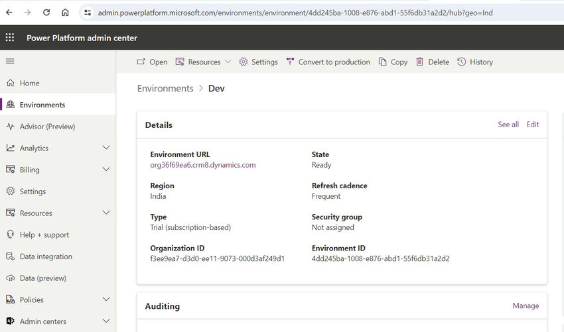Viewport: 564px width, 332px height.
Task: Click the Help + support headset icon
Action: pyautogui.click(x=11, y=235)
